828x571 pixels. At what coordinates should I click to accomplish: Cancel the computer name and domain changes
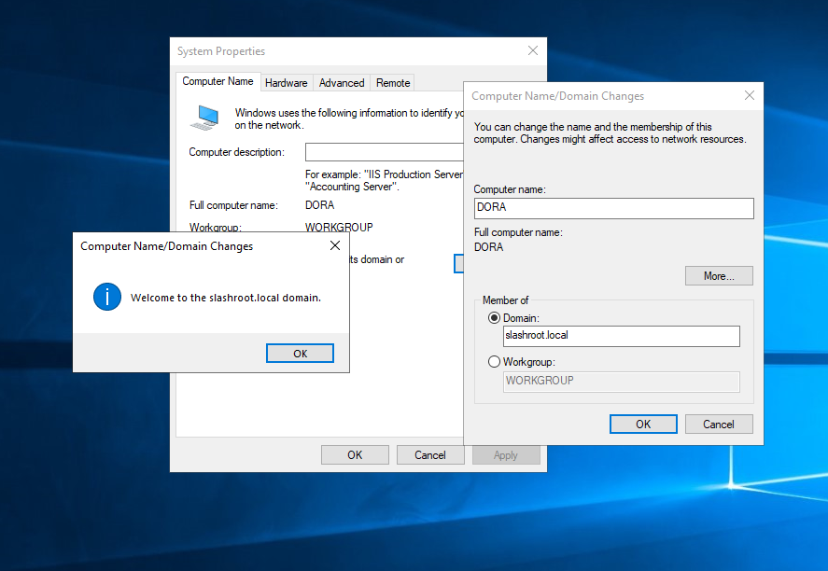pyautogui.click(x=719, y=424)
